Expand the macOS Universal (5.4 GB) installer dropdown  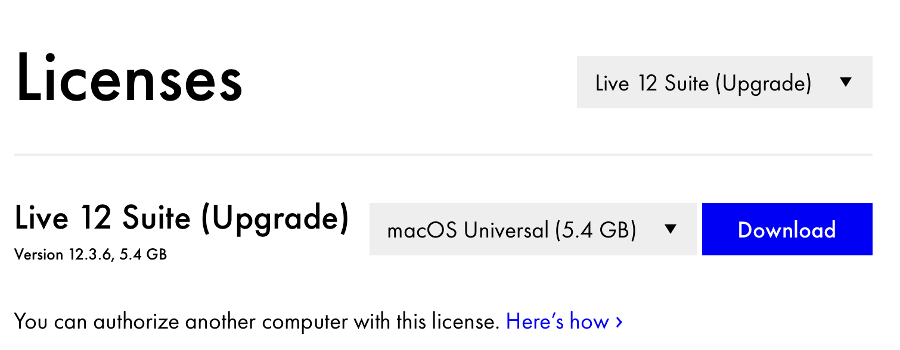[x=533, y=229]
